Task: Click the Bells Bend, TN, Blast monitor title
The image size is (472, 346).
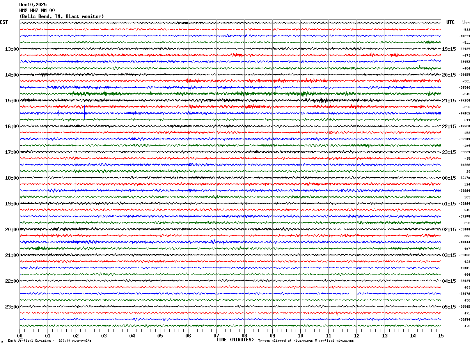Action: click(x=62, y=16)
